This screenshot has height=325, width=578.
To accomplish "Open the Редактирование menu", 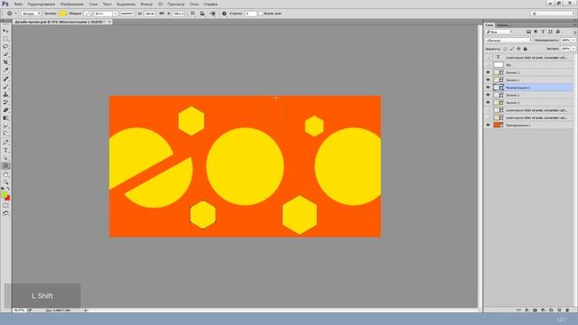I will click(x=42, y=4).
